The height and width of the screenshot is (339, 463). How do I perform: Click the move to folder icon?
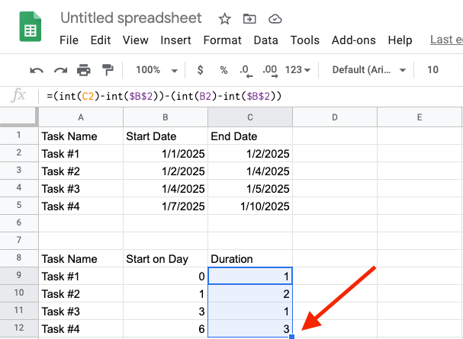click(249, 18)
